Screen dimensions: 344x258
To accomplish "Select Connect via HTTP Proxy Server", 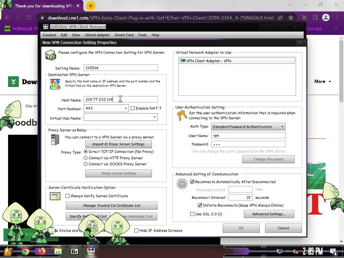I will pos(86,158).
